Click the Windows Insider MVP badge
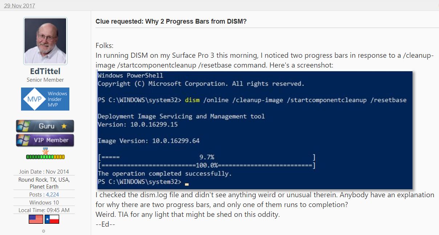 click(45, 99)
